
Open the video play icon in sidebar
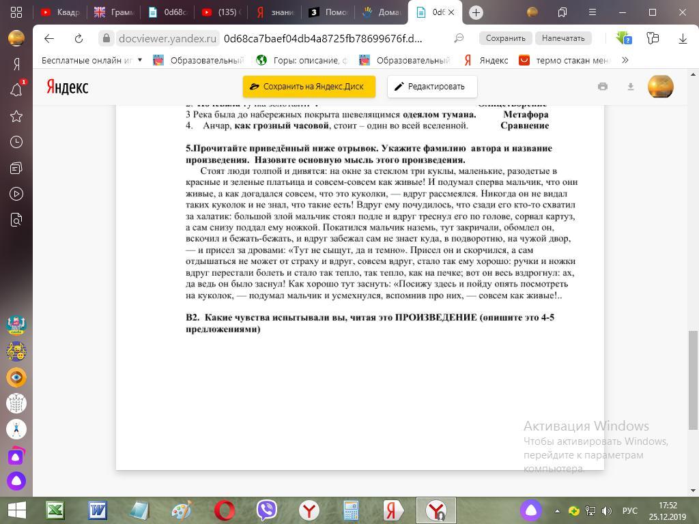16,194
